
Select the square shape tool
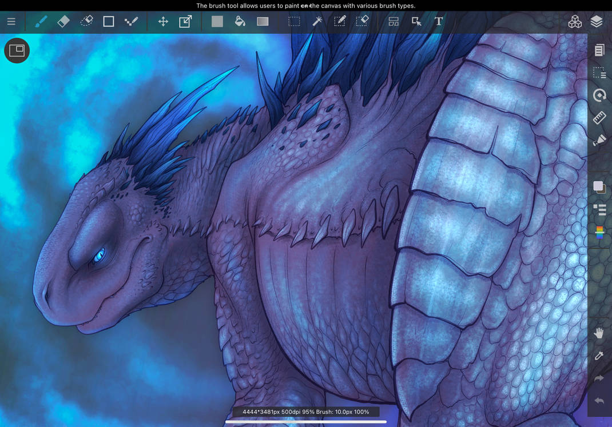(x=109, y=22)
